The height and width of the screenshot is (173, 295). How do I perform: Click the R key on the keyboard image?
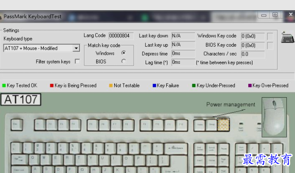point(69,159)
